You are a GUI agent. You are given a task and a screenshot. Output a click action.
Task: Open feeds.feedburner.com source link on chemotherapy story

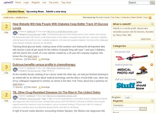click(58, 68)
